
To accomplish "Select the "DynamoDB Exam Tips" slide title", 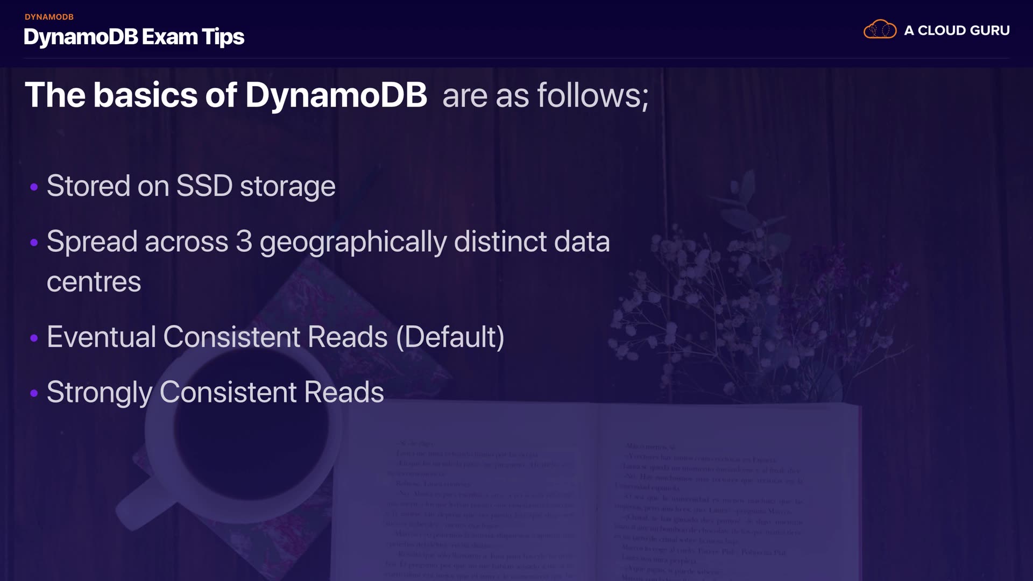I will point(134,37).
